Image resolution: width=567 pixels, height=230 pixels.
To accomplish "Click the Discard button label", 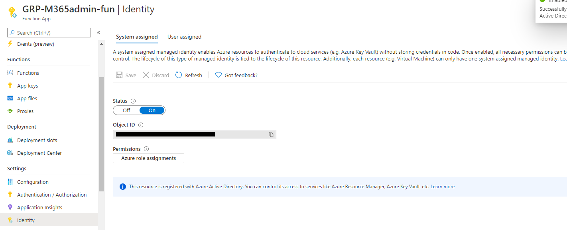I will pyautogui.click(x=161, y=75).
